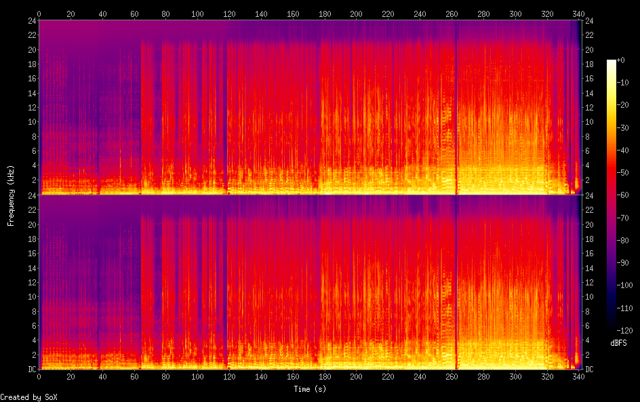The image size is (640, 402).
Task: Click the '-20' colorbar tick label
Action: point(622,105)
